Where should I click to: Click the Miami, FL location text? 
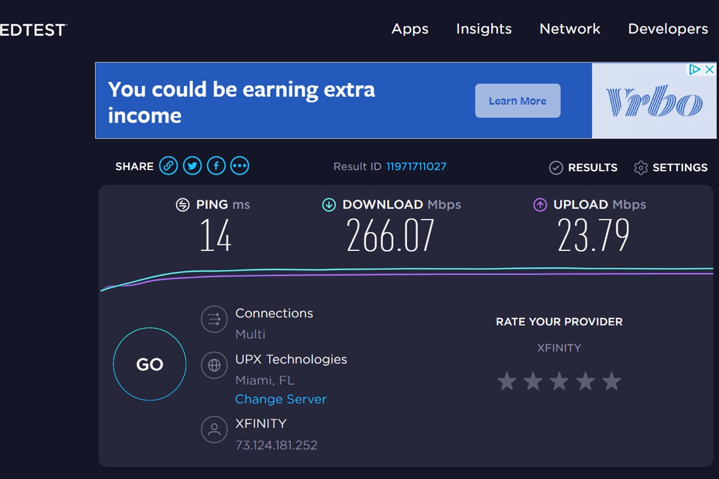[x=265, y=381]
